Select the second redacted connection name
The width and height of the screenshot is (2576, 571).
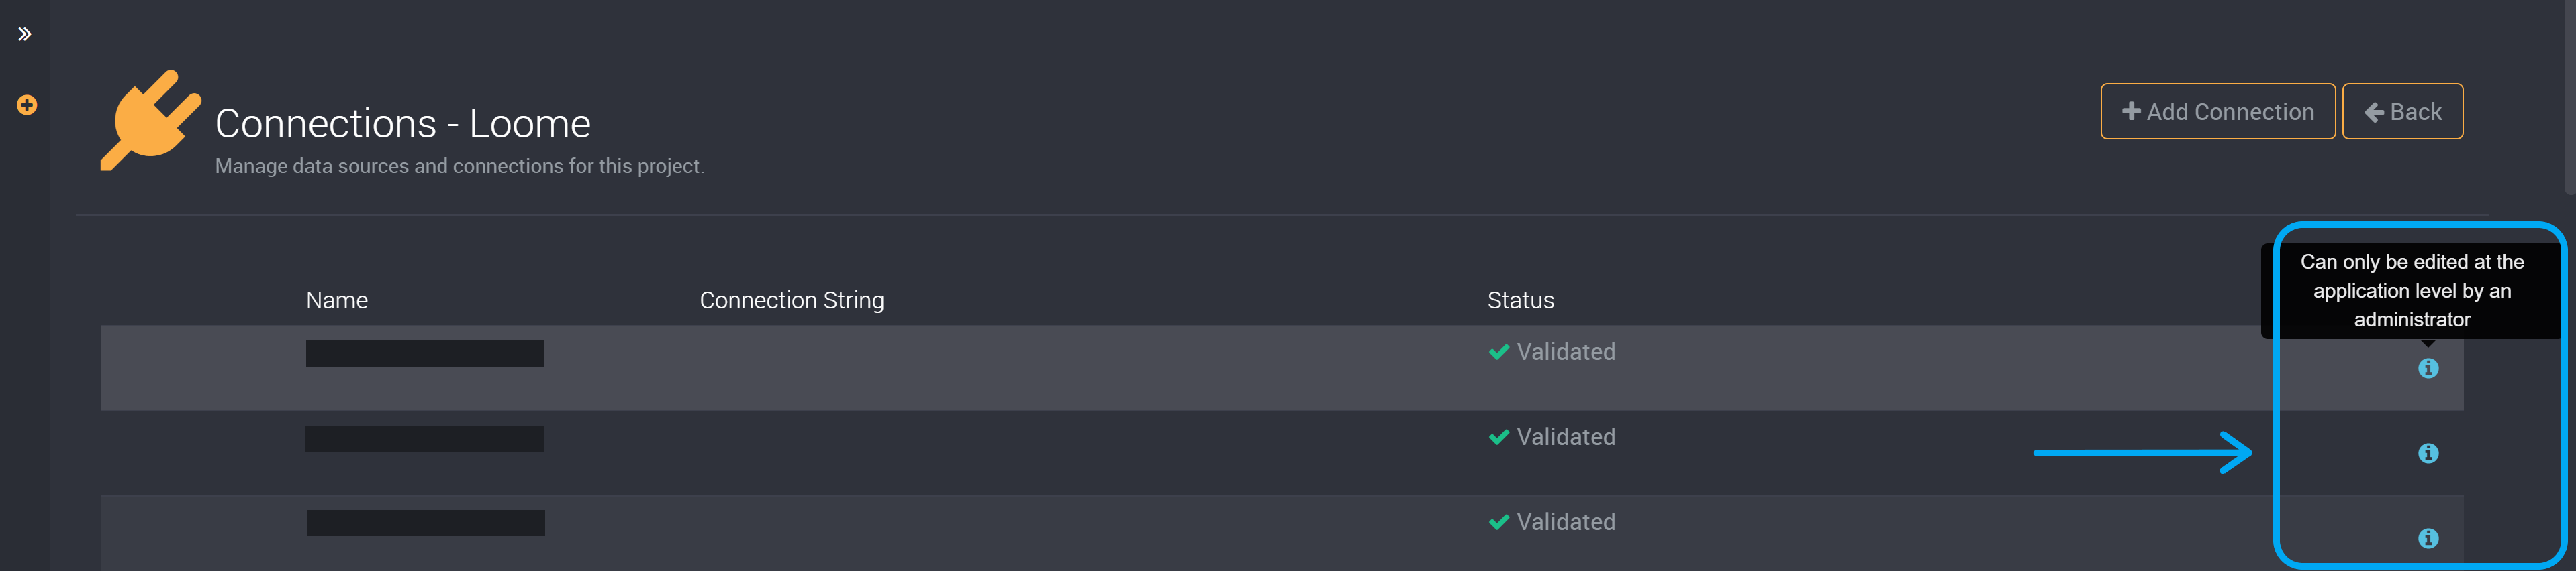click(425, 438)
